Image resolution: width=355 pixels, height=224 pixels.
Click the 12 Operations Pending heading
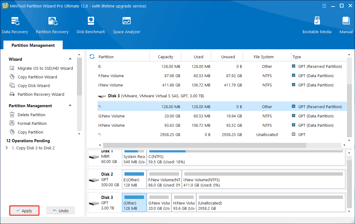[x=28, y=141]
